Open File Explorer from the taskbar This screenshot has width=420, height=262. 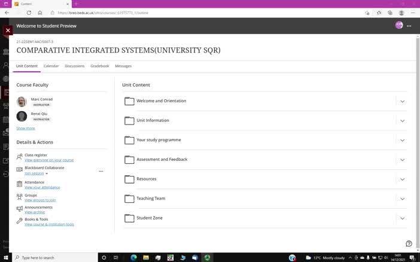pyautogui.click(x=146, y=257)
